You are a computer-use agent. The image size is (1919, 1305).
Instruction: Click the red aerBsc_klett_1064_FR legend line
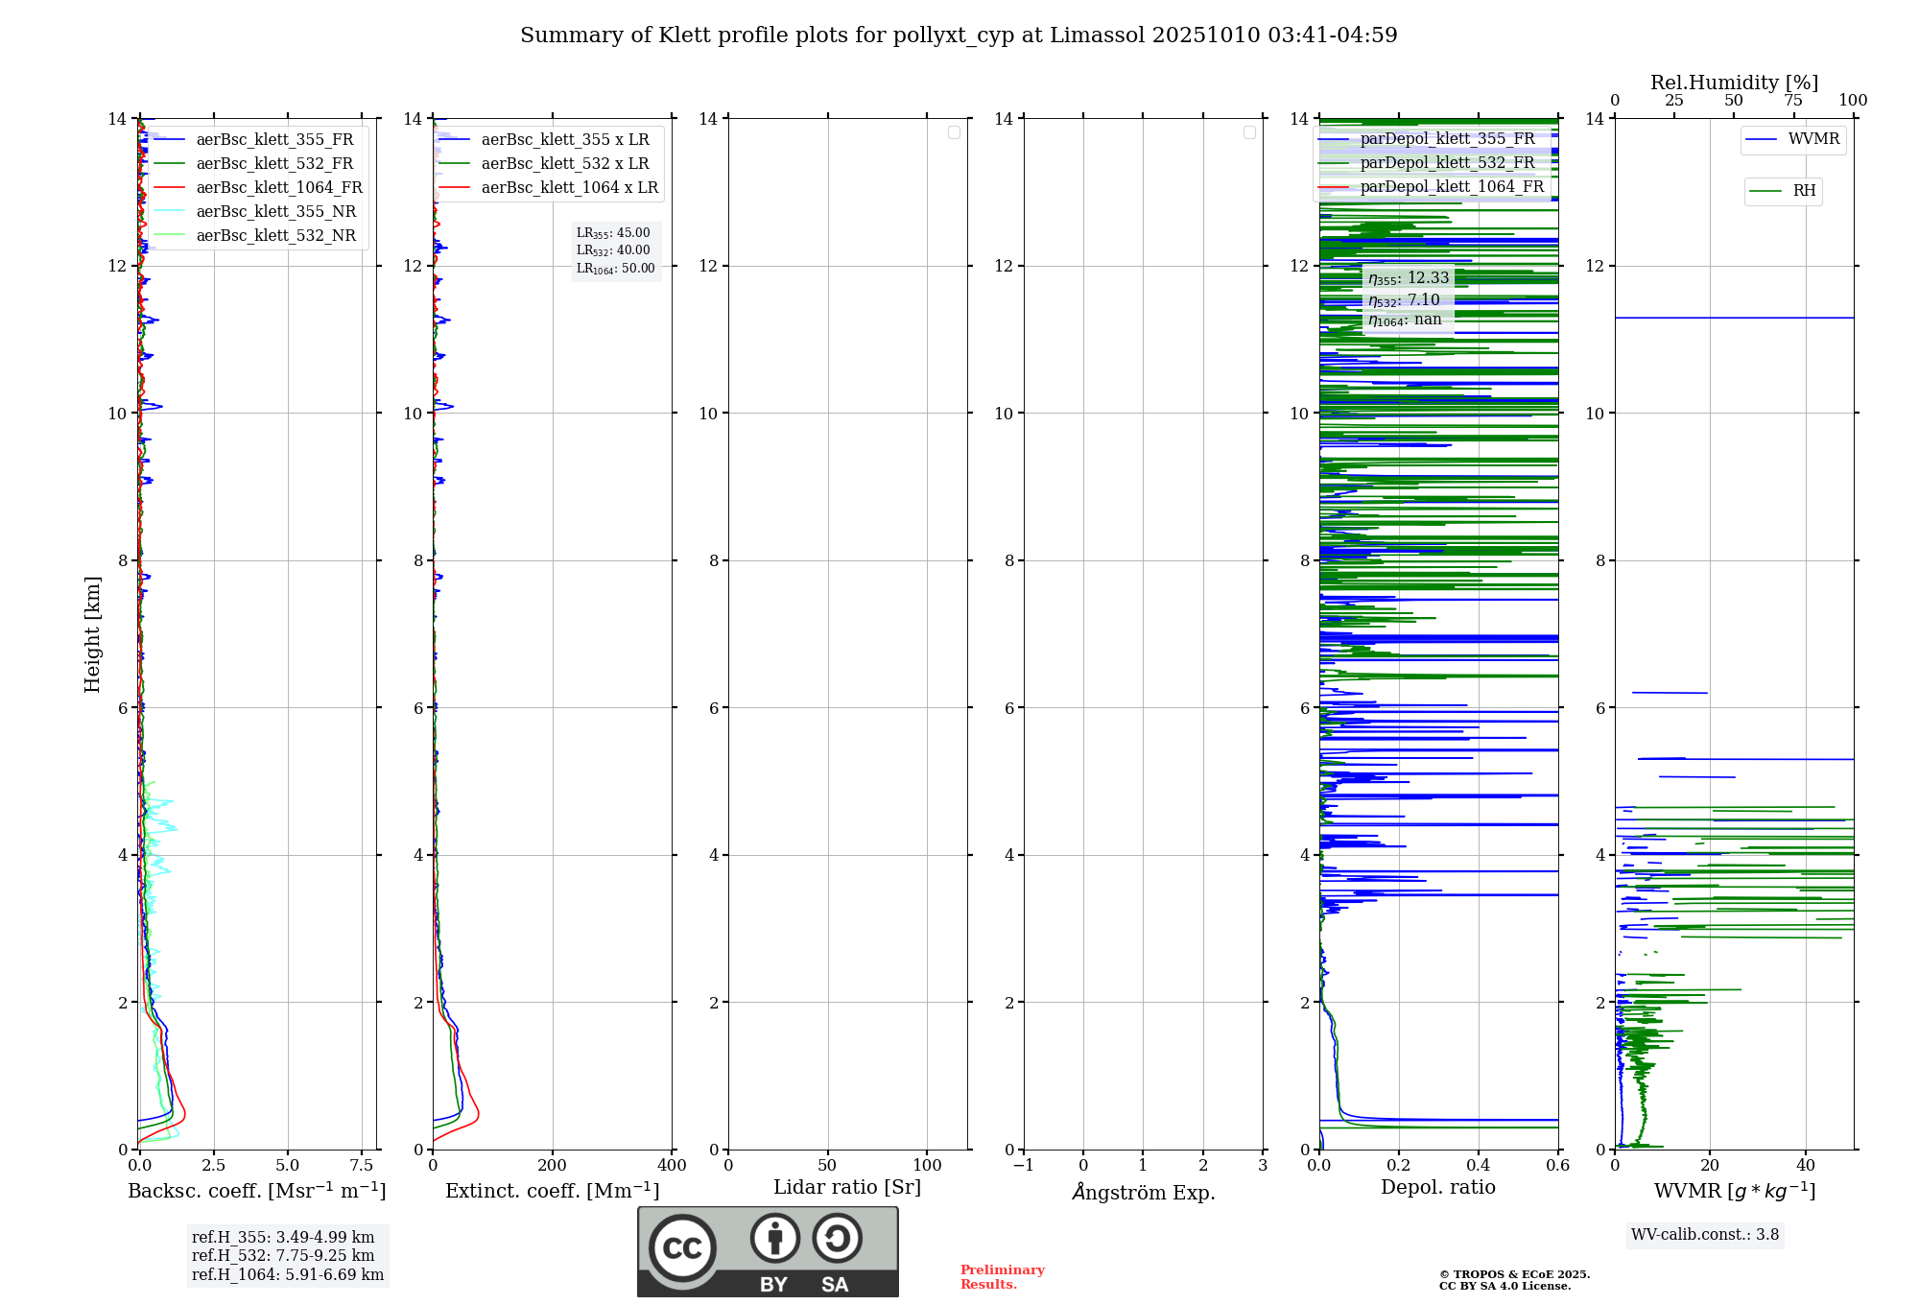point(170,188)
